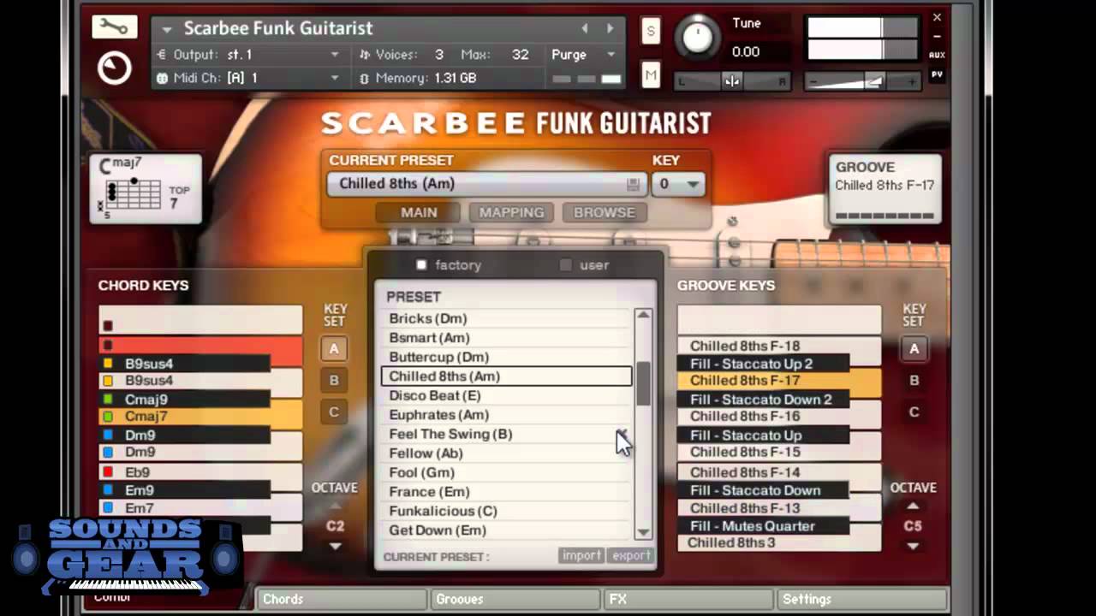Viewport: 1096px width, 616px height.
Task: Click groove key Fill - Mutes Quarter
Action: [763, 526]
